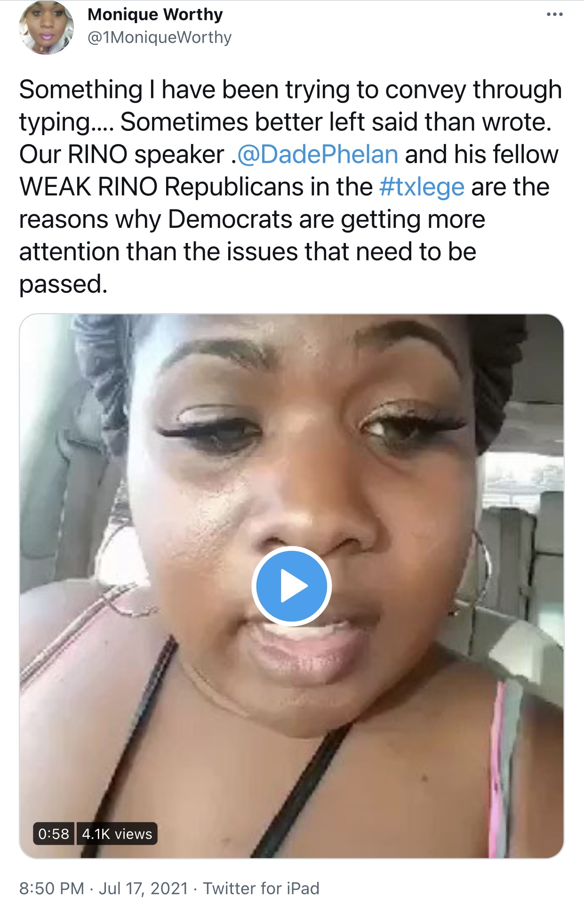
Task: Click the phrase 'Our RINO speaker'
Action: 122,154
